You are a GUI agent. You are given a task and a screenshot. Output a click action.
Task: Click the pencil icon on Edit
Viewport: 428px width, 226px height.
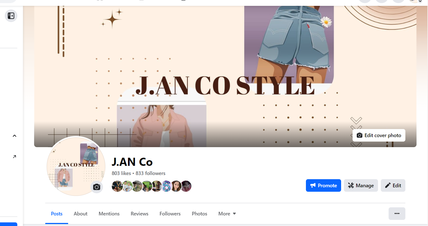tap(388, 185)
